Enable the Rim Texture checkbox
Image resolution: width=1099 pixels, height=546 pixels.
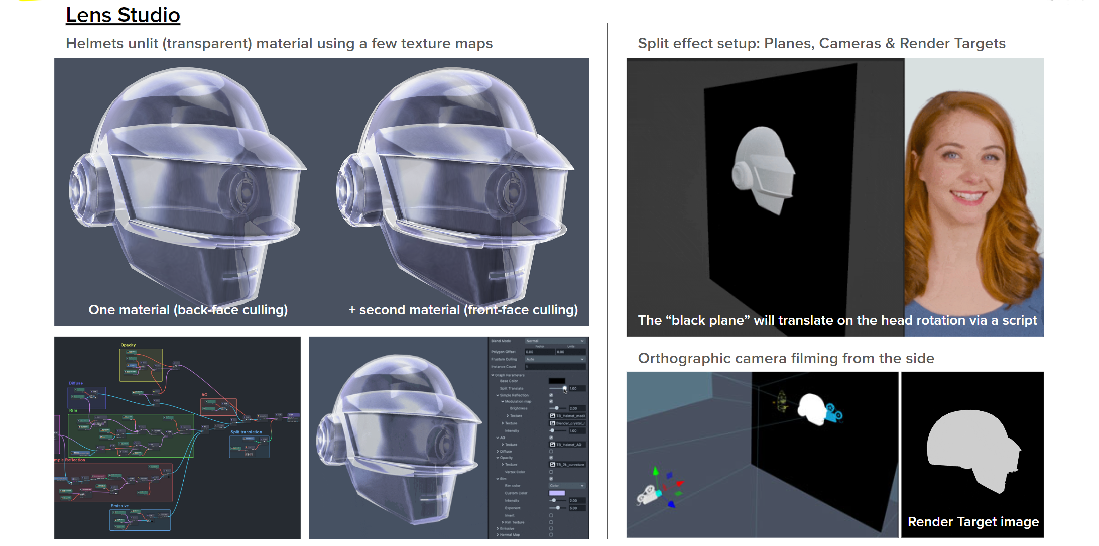pos(551,522)
